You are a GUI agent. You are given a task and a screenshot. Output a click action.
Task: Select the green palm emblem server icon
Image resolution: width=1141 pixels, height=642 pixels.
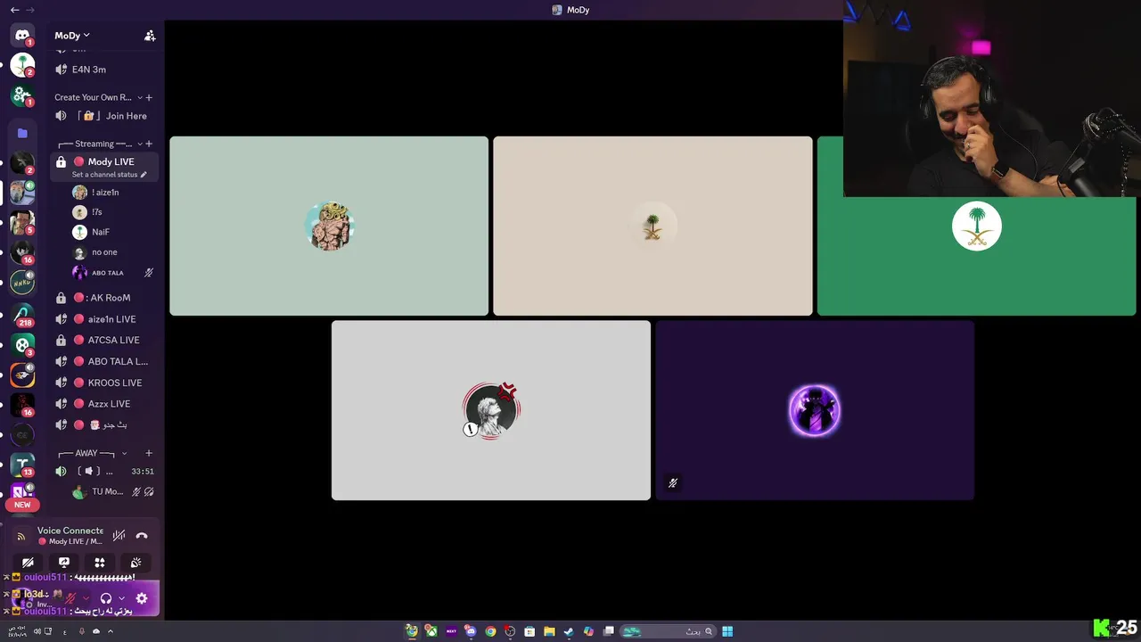point(22,65)
